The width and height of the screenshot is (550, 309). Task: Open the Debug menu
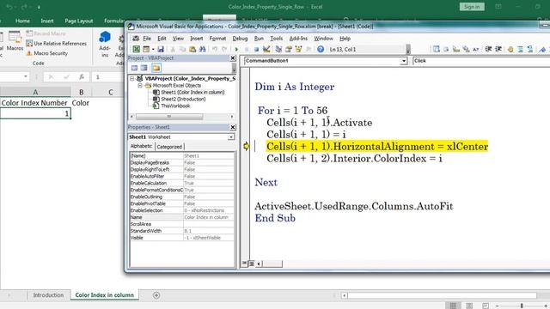[240, 39]
